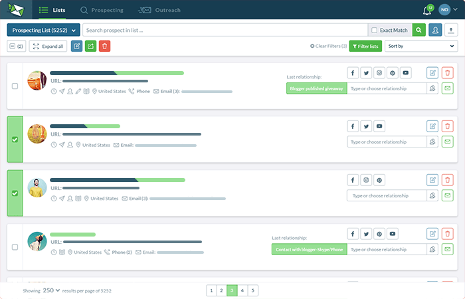Open Instagram icon of third prospect

point(366,180)
